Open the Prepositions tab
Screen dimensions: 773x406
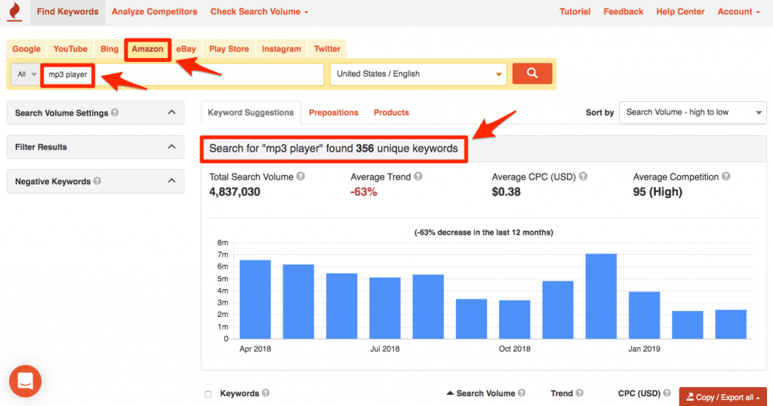[x=334, y=112]
